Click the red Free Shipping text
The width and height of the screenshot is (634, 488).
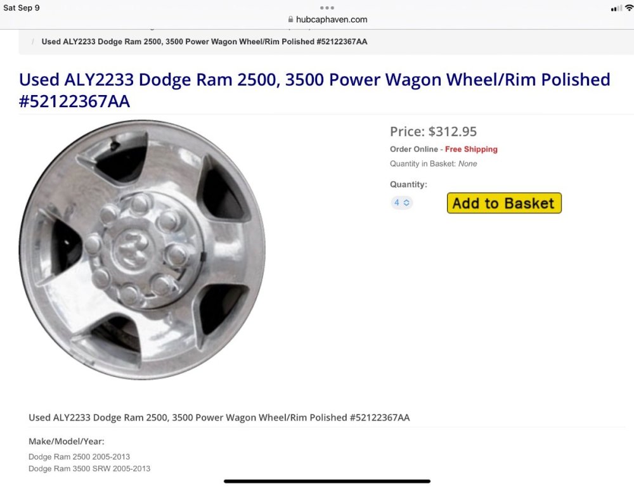coord(471,149)
